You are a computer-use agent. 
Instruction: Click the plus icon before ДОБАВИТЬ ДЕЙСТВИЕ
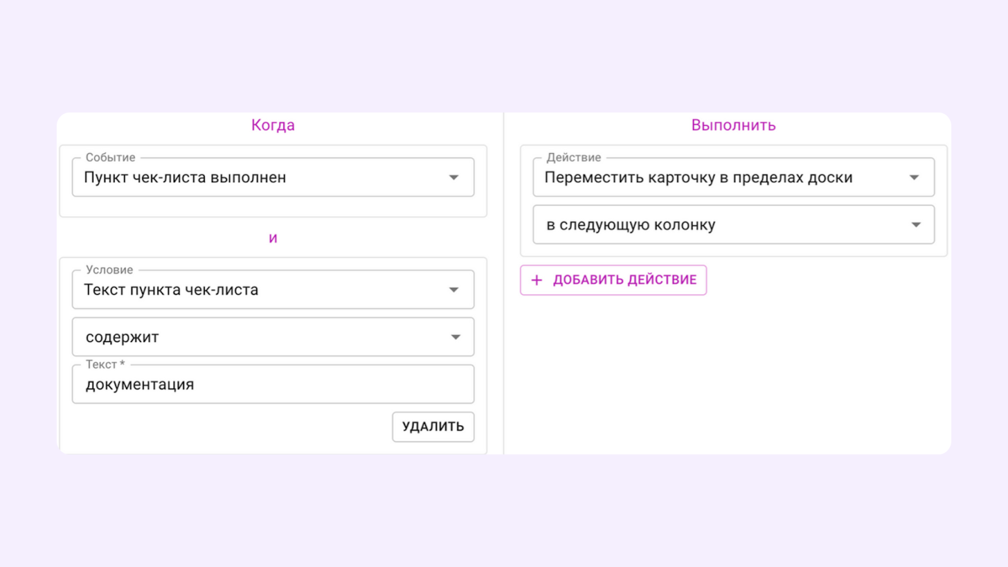pos(536,280)
